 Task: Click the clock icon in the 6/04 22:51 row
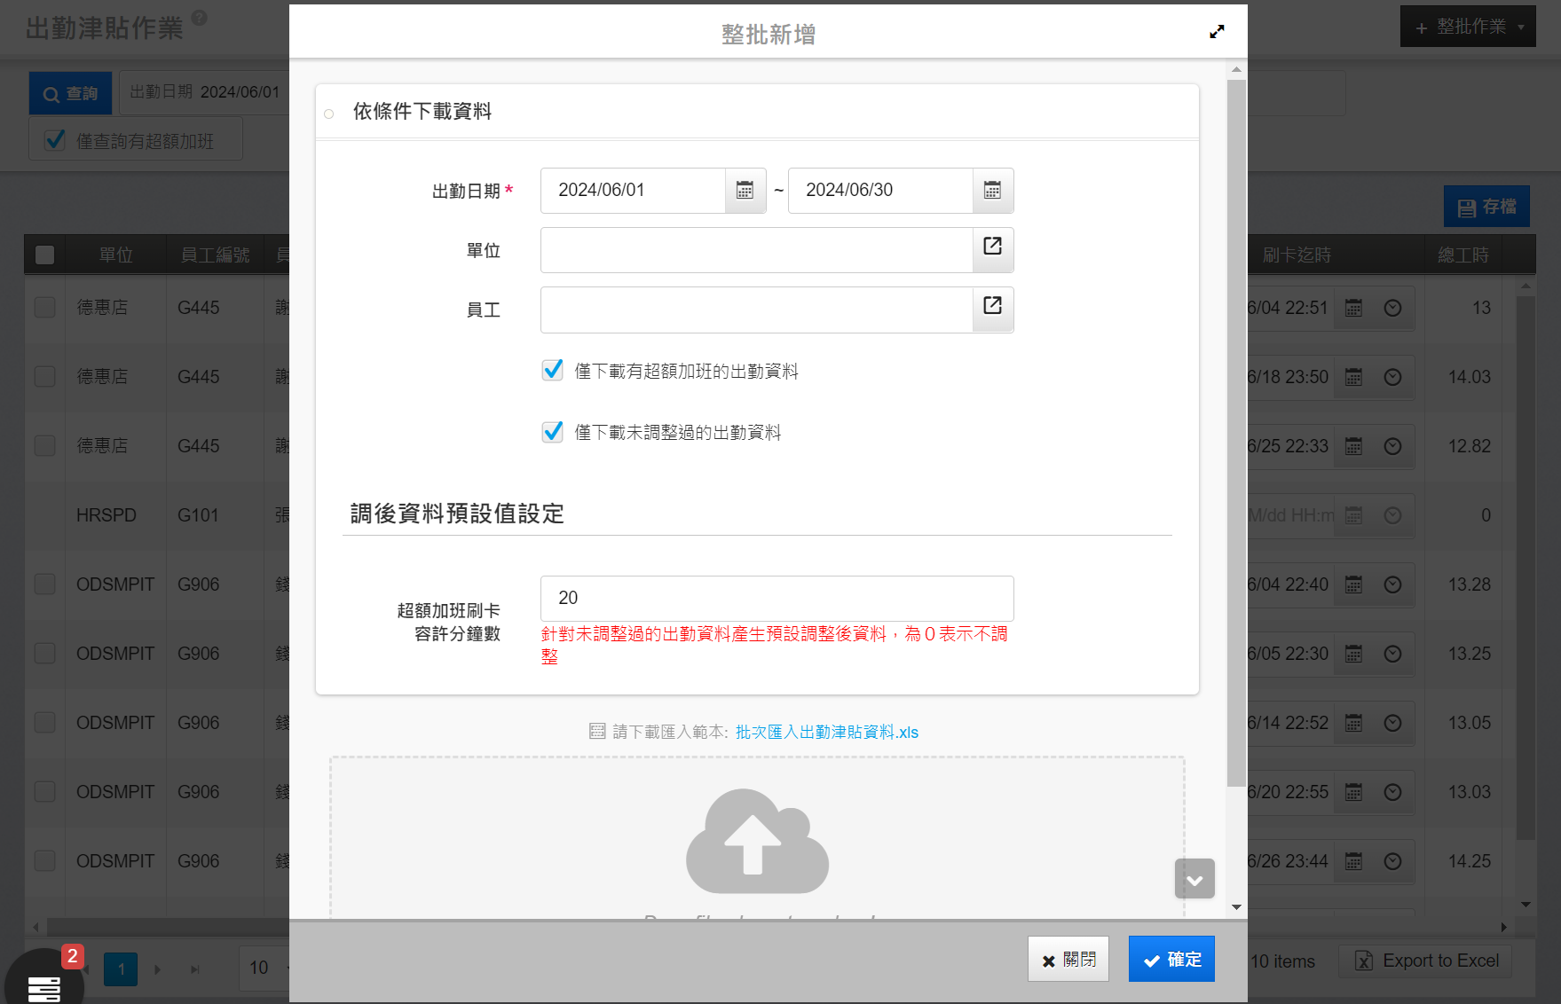tap(1392, 308)
